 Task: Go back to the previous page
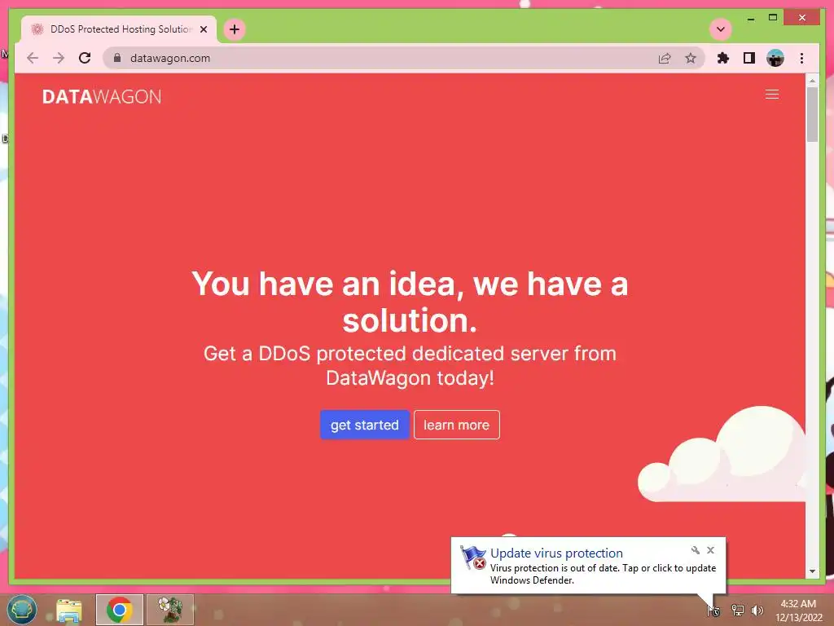33,58
